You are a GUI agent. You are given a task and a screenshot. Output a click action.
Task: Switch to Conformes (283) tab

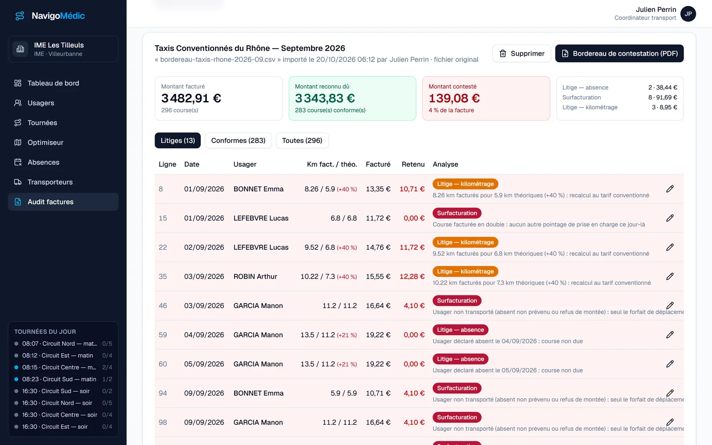tap(238, 141)
